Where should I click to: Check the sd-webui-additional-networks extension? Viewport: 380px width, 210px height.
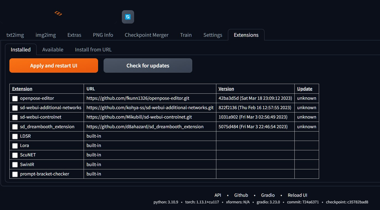pyautogui.click(x=15, y=108)
